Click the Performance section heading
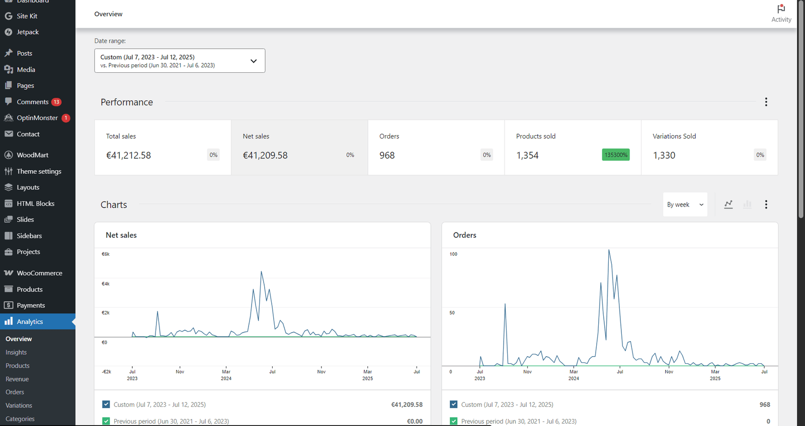Image resolution: width=805 pixels, height=426 pixels. [x=127, y=102]
